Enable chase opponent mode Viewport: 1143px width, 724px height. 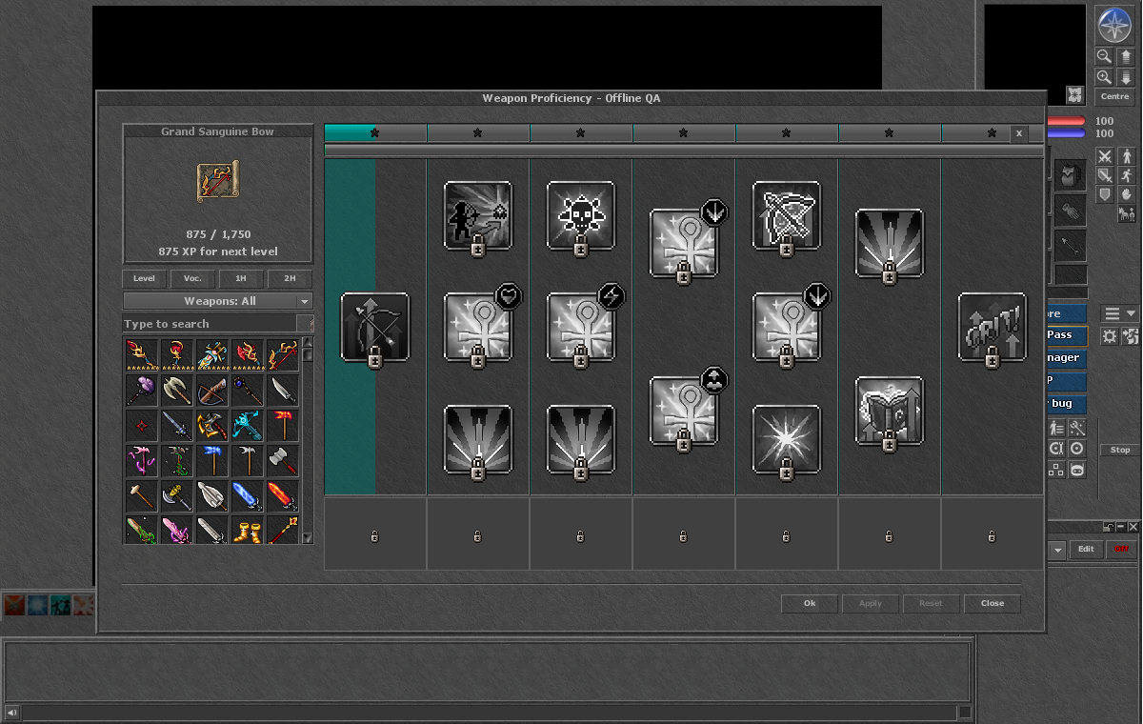pos(1127,175)
